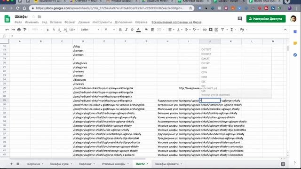Open text wrapping dropdown
This screenshot has height=169, width=301.
pos(187,30)
